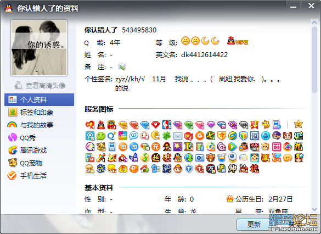Click the scrollbar down arrow

314,209
